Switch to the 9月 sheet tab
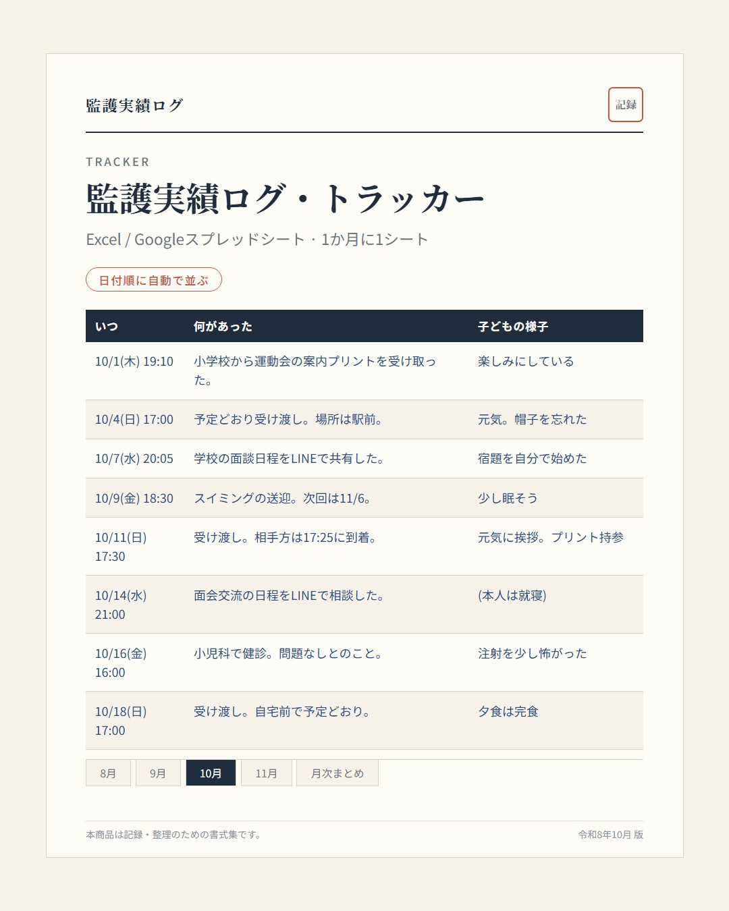 click(158, 773)
